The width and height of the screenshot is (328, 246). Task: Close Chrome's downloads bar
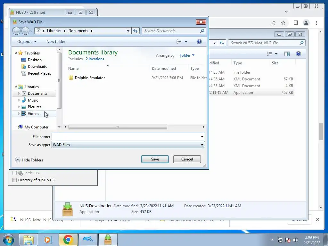(317, 219)
